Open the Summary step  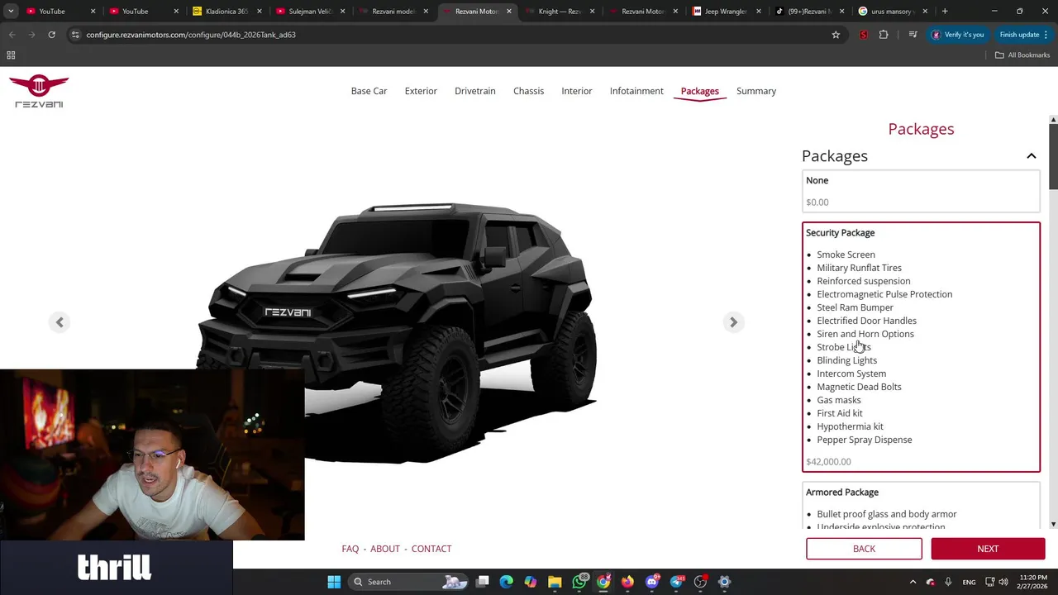(x=756, y=91)
